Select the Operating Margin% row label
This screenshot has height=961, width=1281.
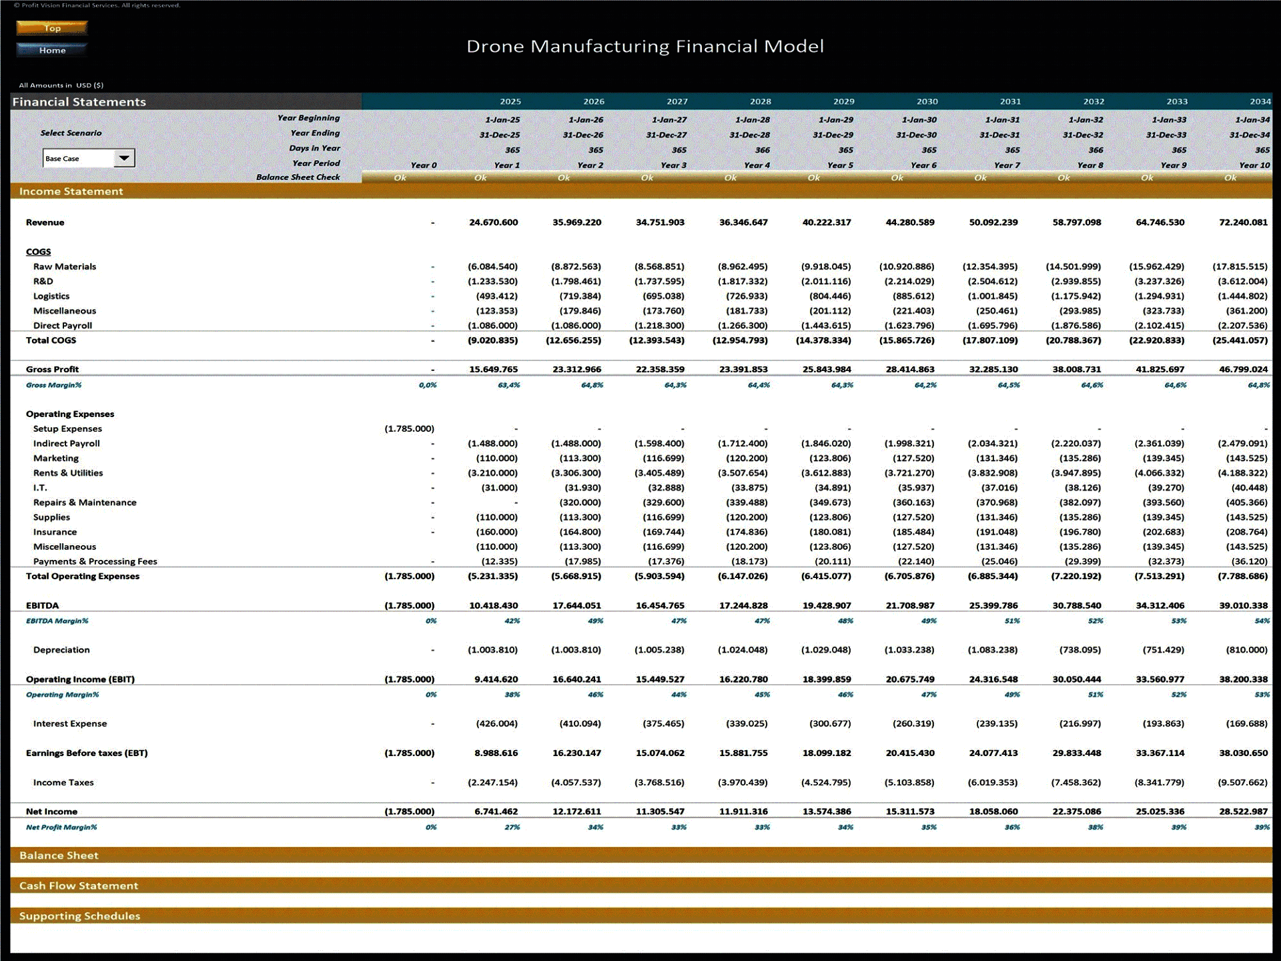pos(63,695)
